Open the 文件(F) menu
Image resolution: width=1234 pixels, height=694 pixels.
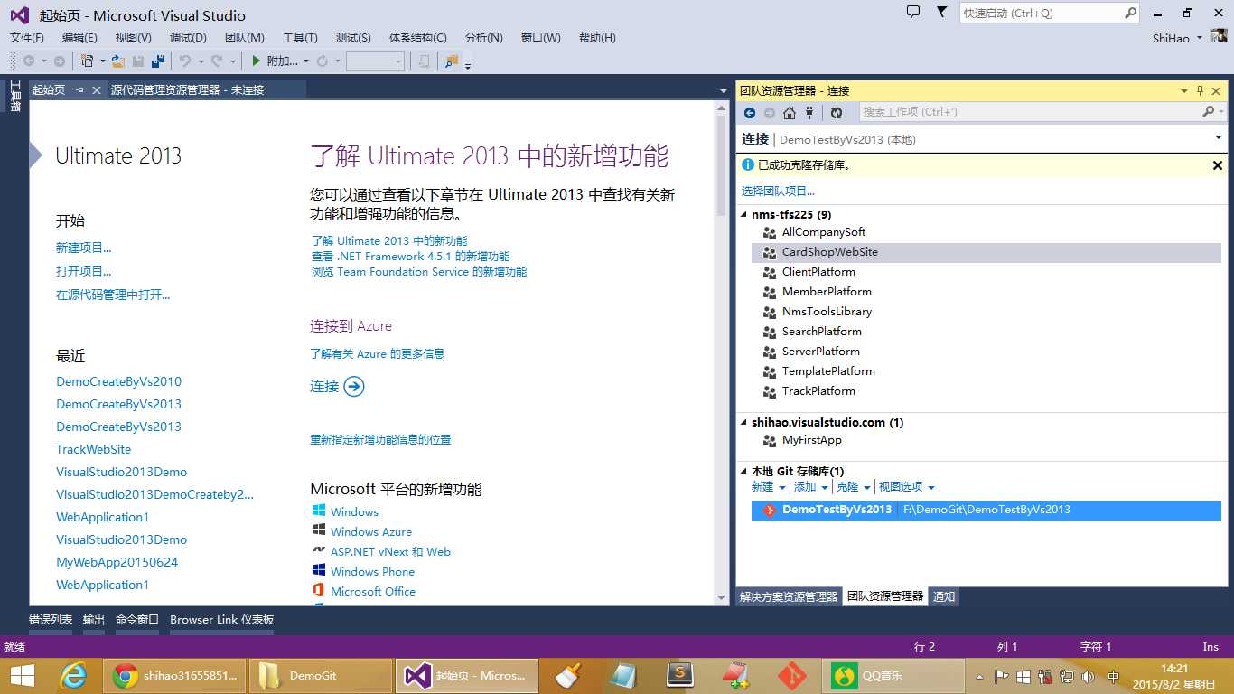27,38
